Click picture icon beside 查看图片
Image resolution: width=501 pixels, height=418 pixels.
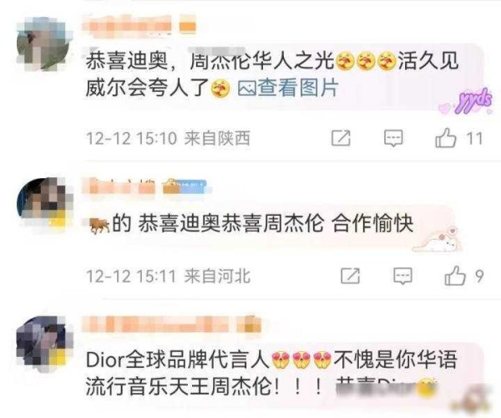coord(246,88)
